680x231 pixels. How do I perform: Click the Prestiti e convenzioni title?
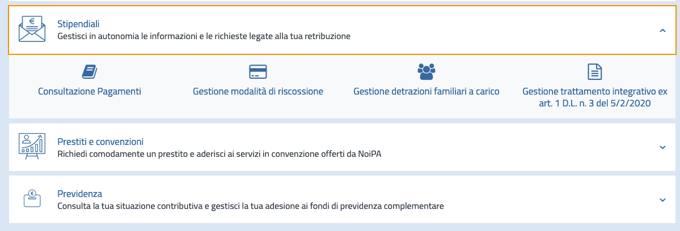click(x=100, y=141)
